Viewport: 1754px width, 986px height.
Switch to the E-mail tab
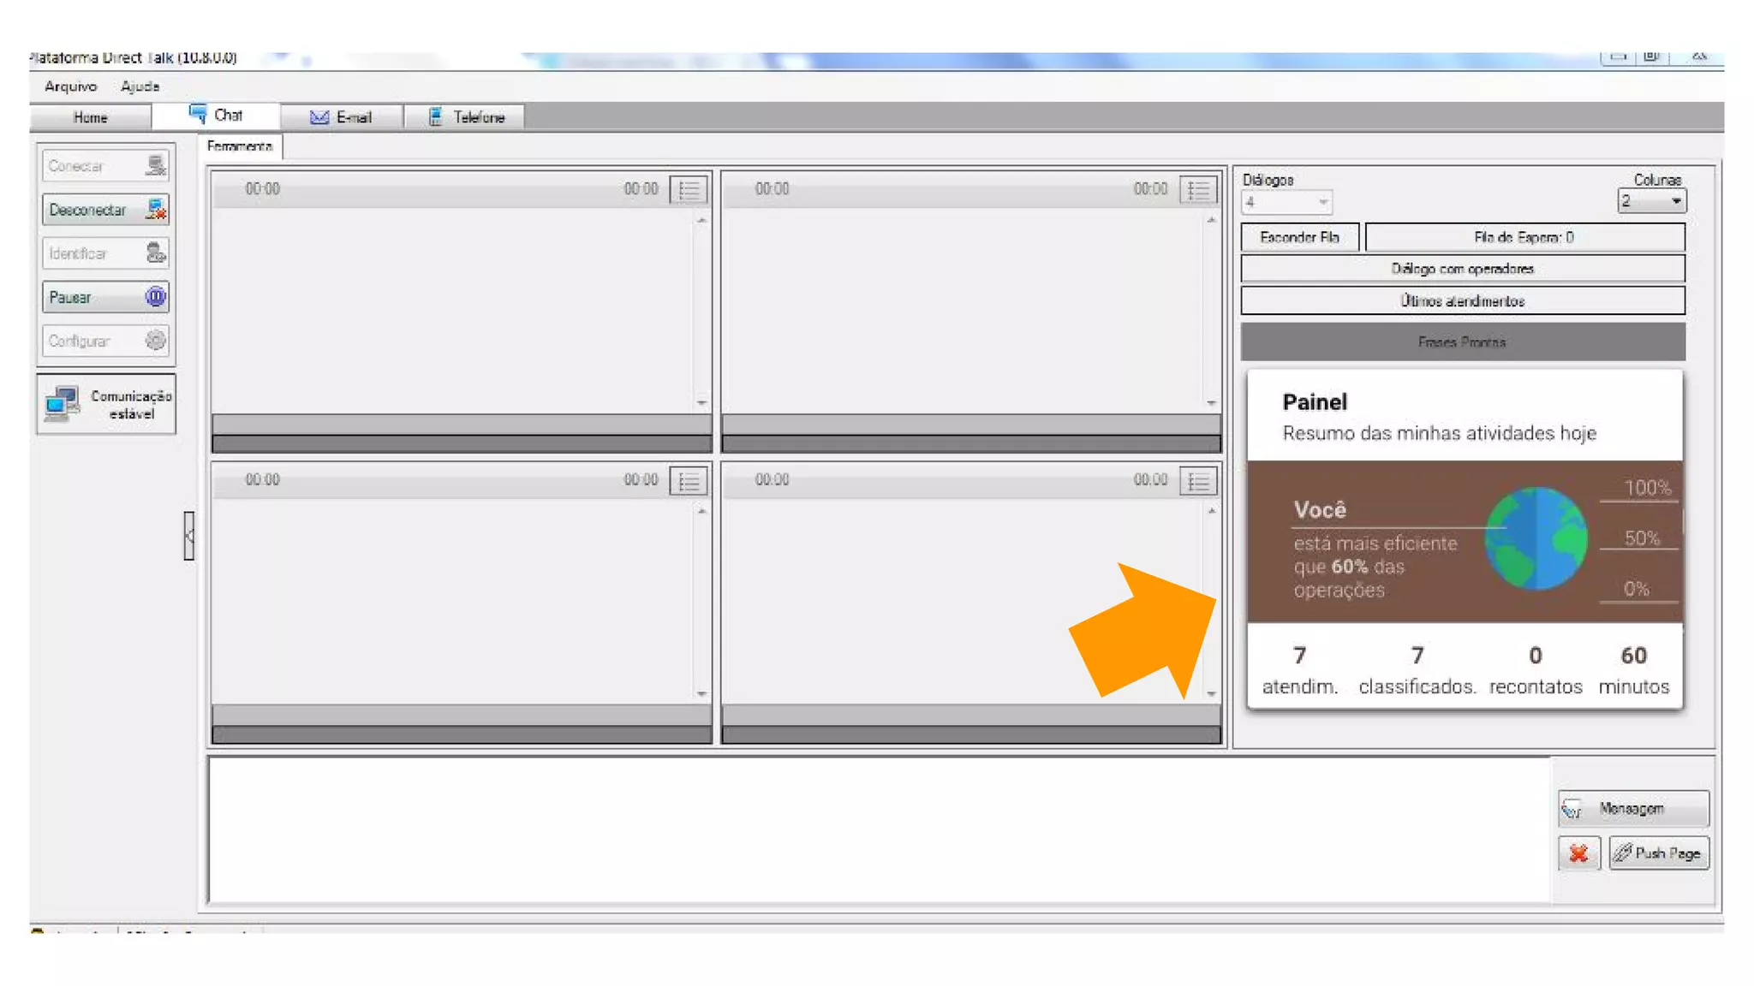(342, 117)
